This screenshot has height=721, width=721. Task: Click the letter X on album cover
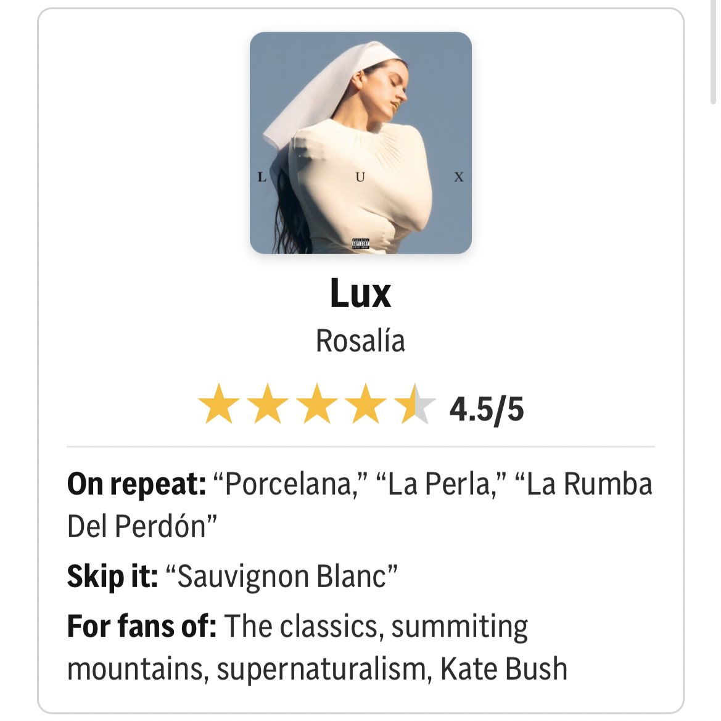[x=458, y=178]
